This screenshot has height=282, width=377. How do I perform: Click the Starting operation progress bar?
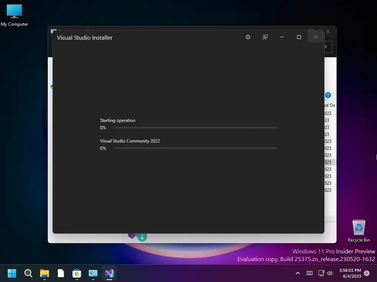coord(195,127)
